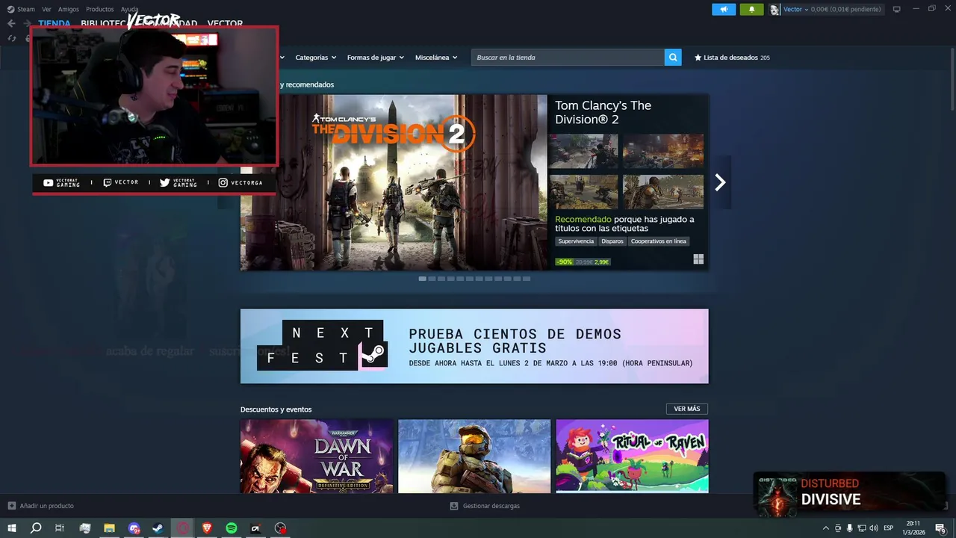Expand the Miscelánea dropdown
Screen dimensions: 956x538
[x=436, y=58]
